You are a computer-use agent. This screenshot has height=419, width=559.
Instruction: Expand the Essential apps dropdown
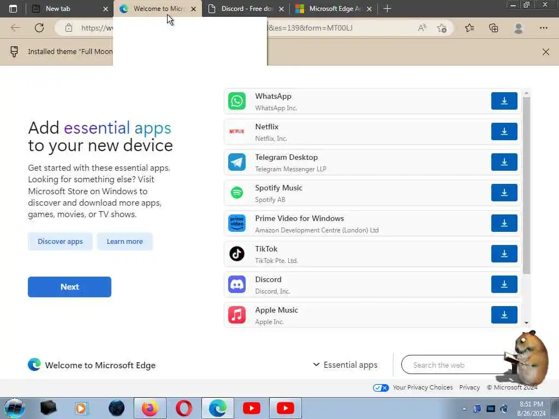(x=345, y=364)
